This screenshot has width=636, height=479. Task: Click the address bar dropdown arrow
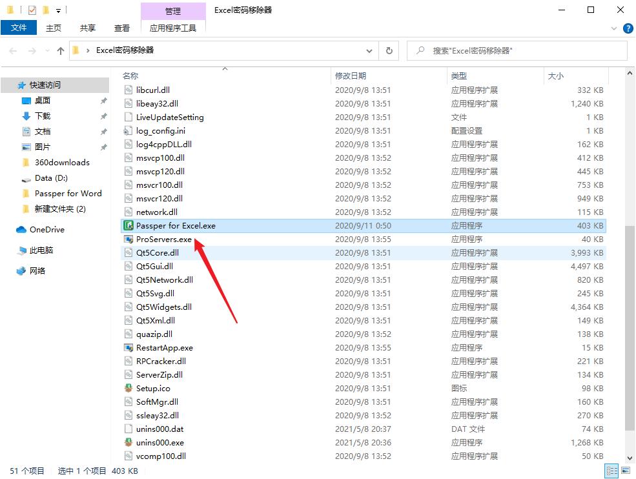click(369, 50)
